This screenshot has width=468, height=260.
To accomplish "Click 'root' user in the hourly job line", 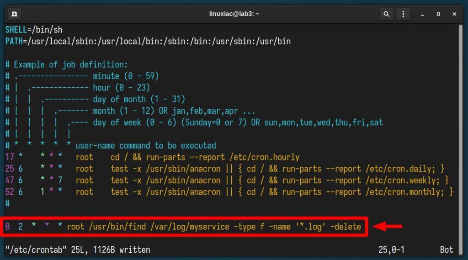I will tap(85, 157).
